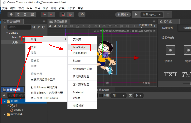This screenshot has width=191, height=123.
Task: Select the Rect transform tool
Action: (x=32, y=15)
